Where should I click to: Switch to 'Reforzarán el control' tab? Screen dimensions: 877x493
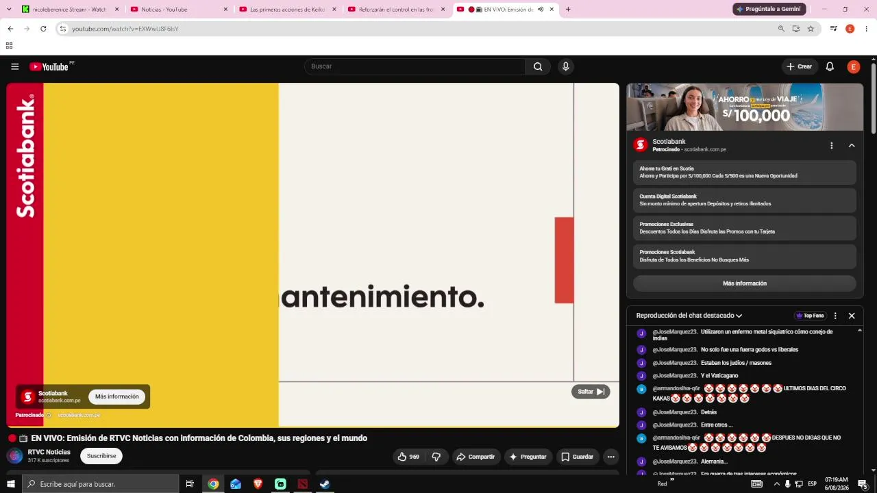tap(396, 10)
